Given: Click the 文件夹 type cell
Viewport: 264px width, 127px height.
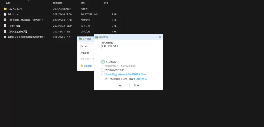Looking at the screenshot, I should (84, 9).
